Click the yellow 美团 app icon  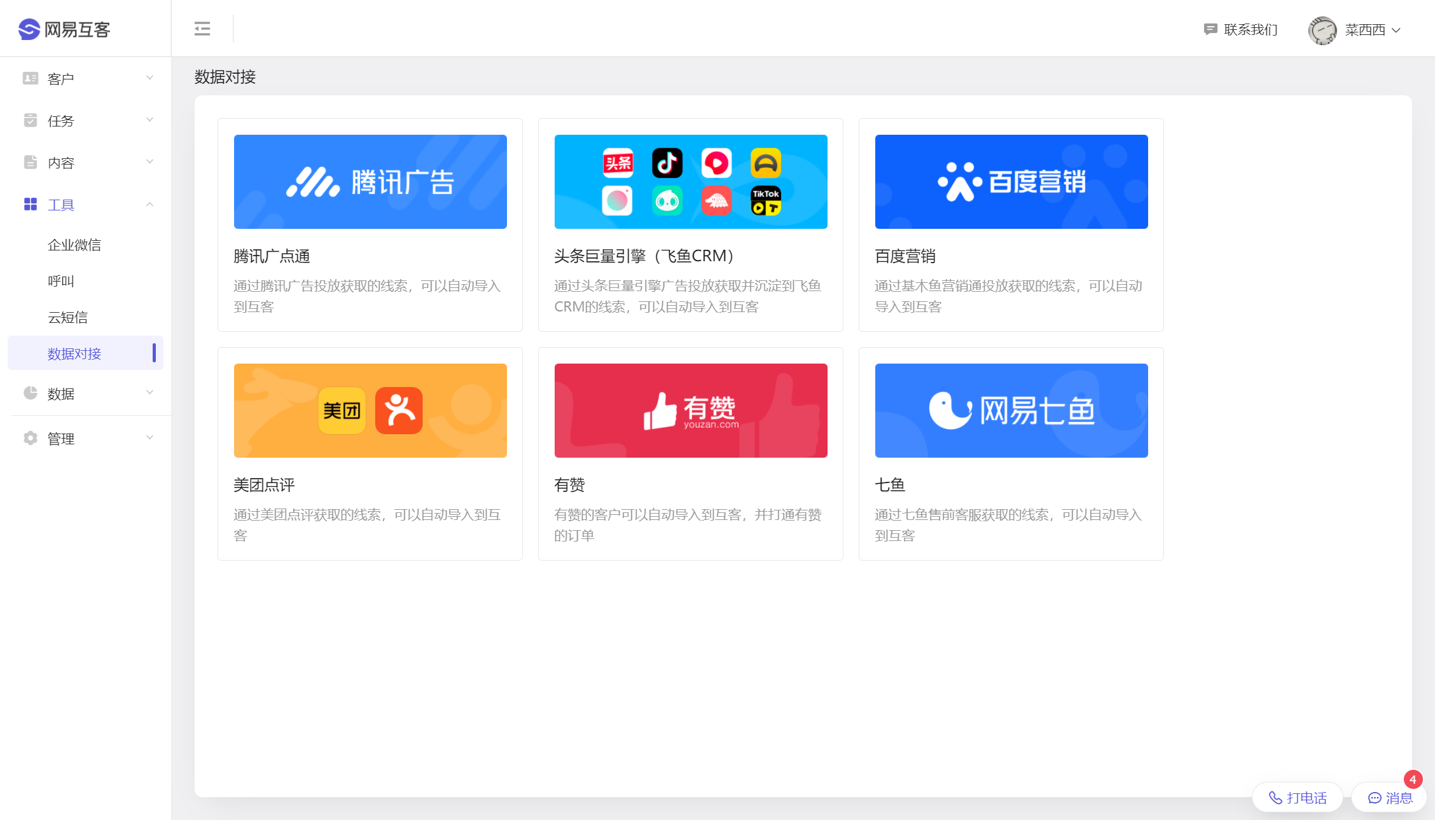(x=342, y=411)
